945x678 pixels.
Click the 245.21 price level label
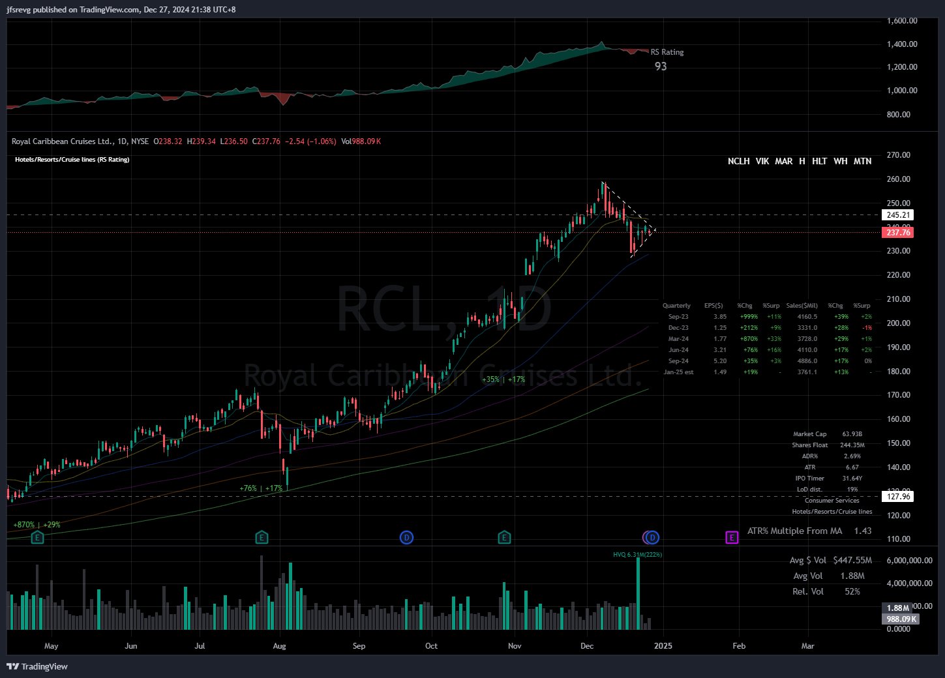(x=898, y=214)
